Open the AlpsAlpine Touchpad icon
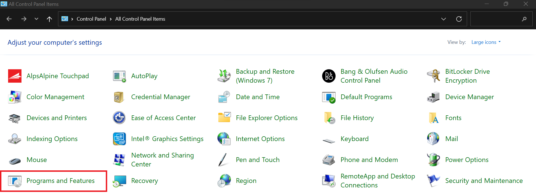 point(15,76)
